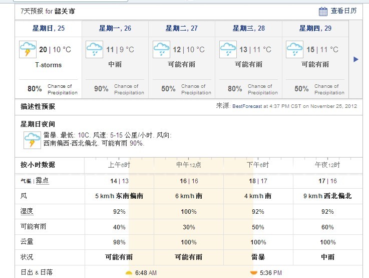Click the thunderstorm icon for 星期日 25

[x=28, y=50]
